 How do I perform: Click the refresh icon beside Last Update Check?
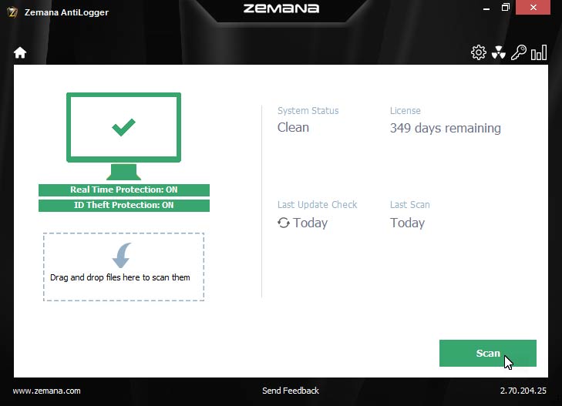coord(284,223)
